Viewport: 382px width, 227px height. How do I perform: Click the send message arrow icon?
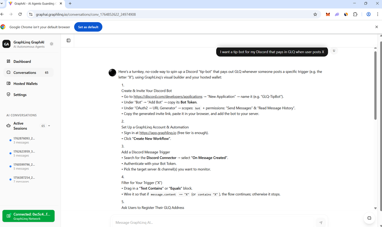(321, 223)
